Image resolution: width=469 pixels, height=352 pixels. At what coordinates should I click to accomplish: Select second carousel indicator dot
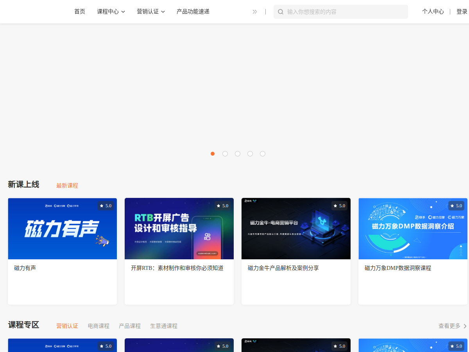pos(225,154)
